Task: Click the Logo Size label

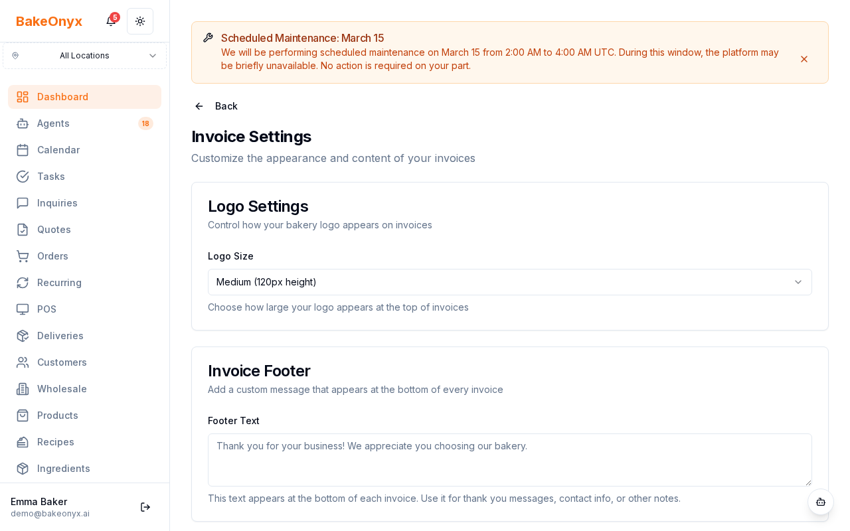Action: [230, 256]
